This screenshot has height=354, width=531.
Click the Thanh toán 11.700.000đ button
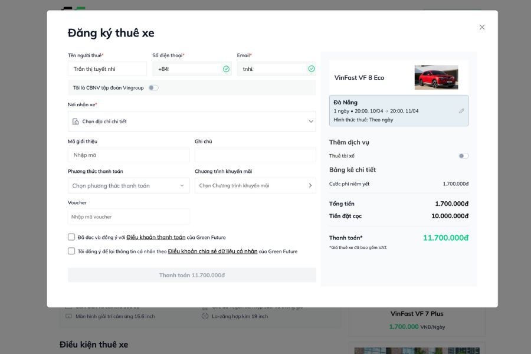[x=192, y=275]
